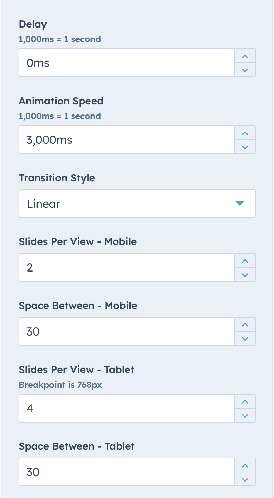Increment the Delay value
Viewport: 274px width, 498px height.
tap(245, 55)
